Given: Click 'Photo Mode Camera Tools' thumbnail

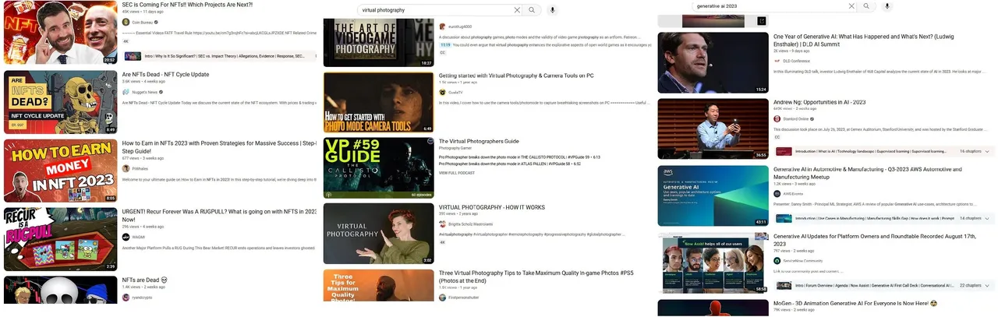Looking at the screenshot, I should pyautogui.click(x=378, y=102).
